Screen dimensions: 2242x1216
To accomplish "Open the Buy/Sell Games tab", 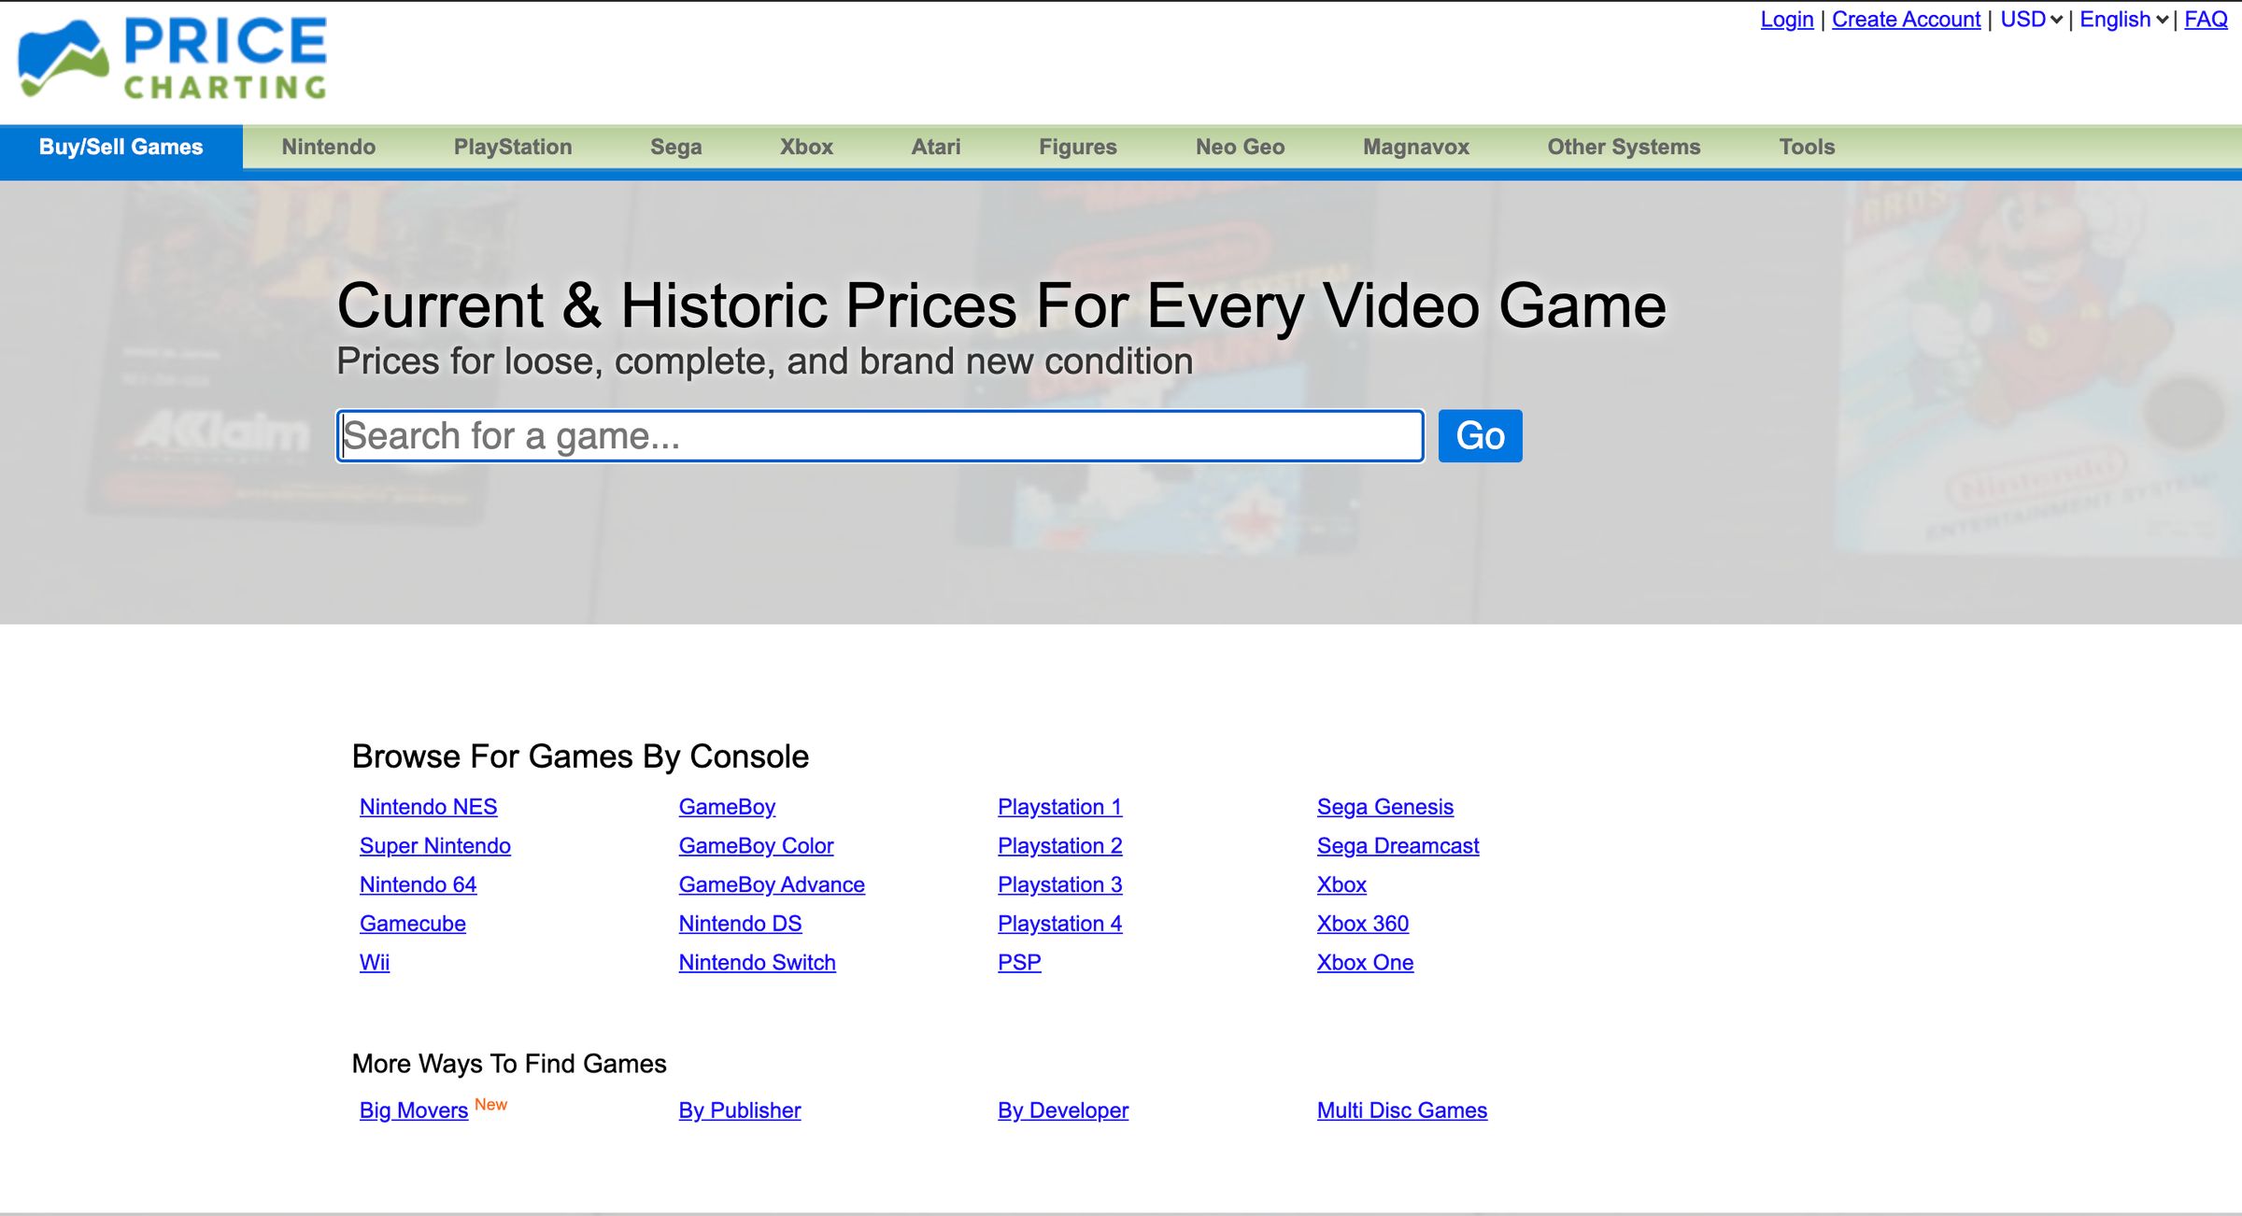I will [121, 147].
